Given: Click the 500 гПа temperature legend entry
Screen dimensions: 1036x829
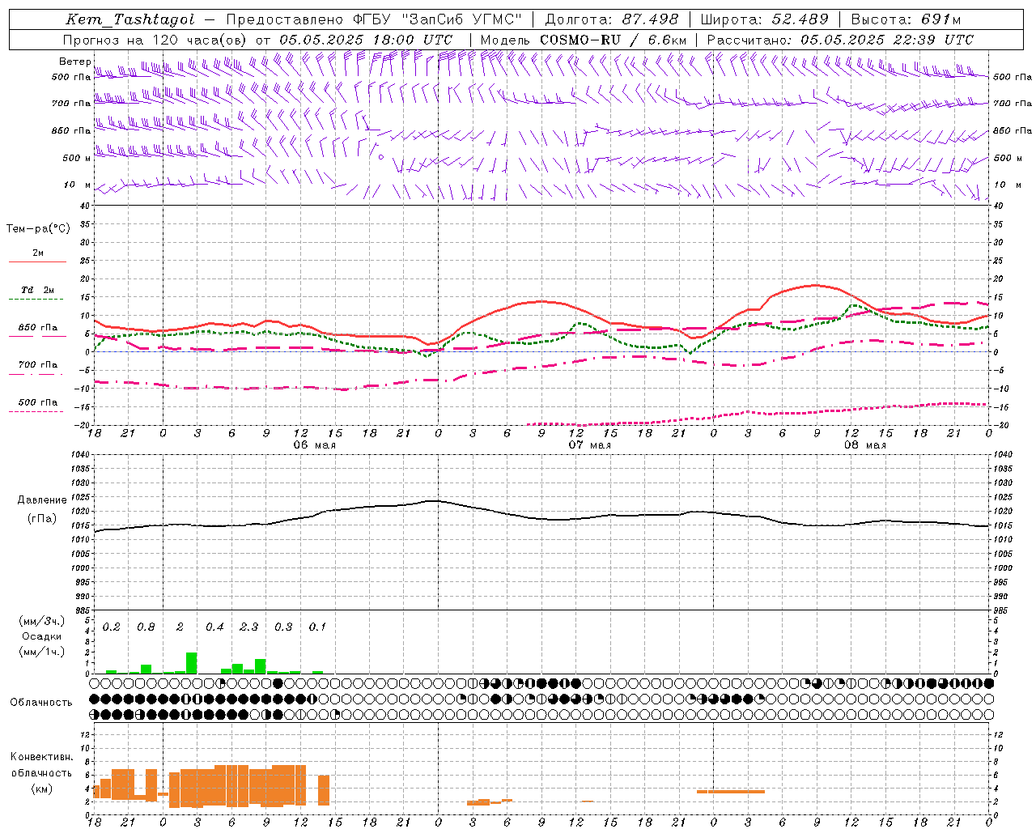Looking at the screenshot, I should [x=38, y=402].
